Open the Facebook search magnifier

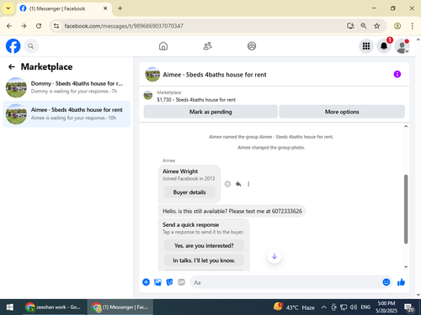point(31,46)
